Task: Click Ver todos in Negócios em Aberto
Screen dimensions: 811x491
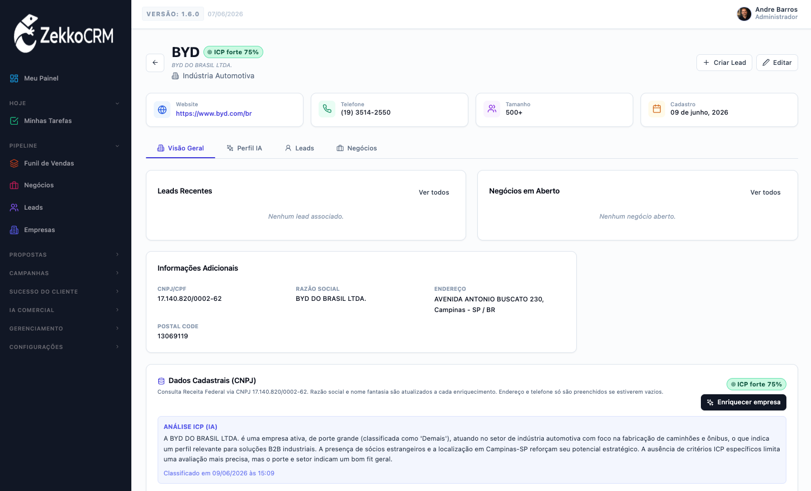Action: point(765,192)
